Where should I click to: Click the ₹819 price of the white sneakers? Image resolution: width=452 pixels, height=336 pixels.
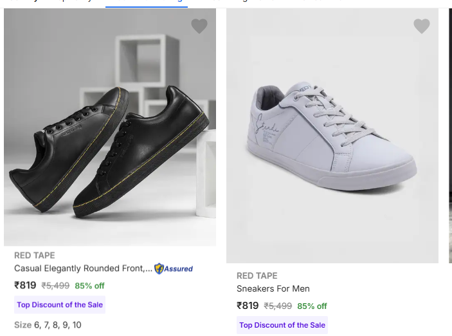click(x=248, y=306)
